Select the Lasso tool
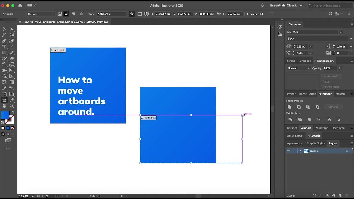Image resolution: width=354 pixels, height=199 pixels. (x=12, y=35)
